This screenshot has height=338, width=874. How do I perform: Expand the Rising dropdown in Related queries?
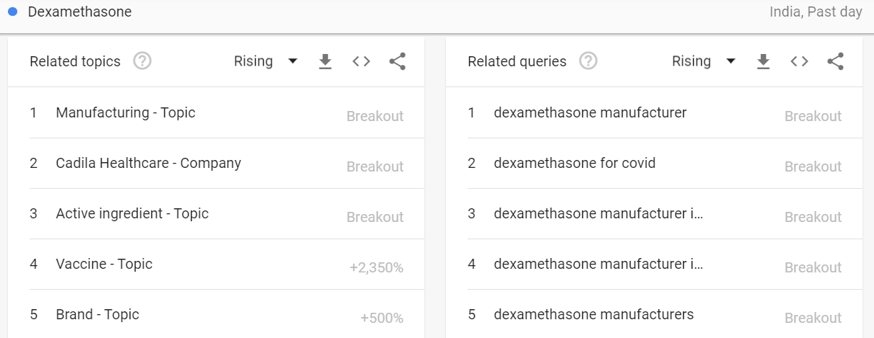[x=703, y=62]
